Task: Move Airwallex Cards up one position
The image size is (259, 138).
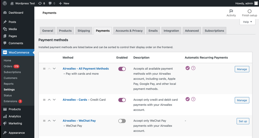Action: (49, 100)
